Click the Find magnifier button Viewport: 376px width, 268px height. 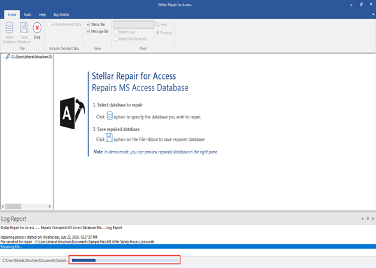point(161,25)
